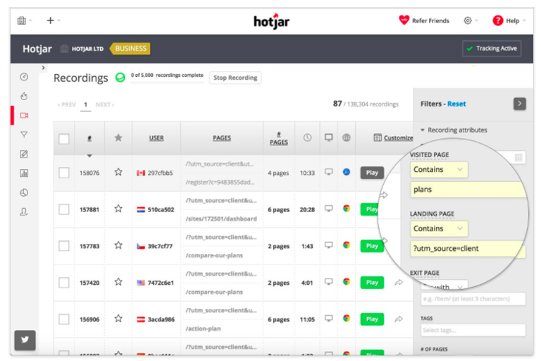The width and height of the screenshot is (541, 361).
Task: Check the box for recording 157783
Action: (64, 246)
